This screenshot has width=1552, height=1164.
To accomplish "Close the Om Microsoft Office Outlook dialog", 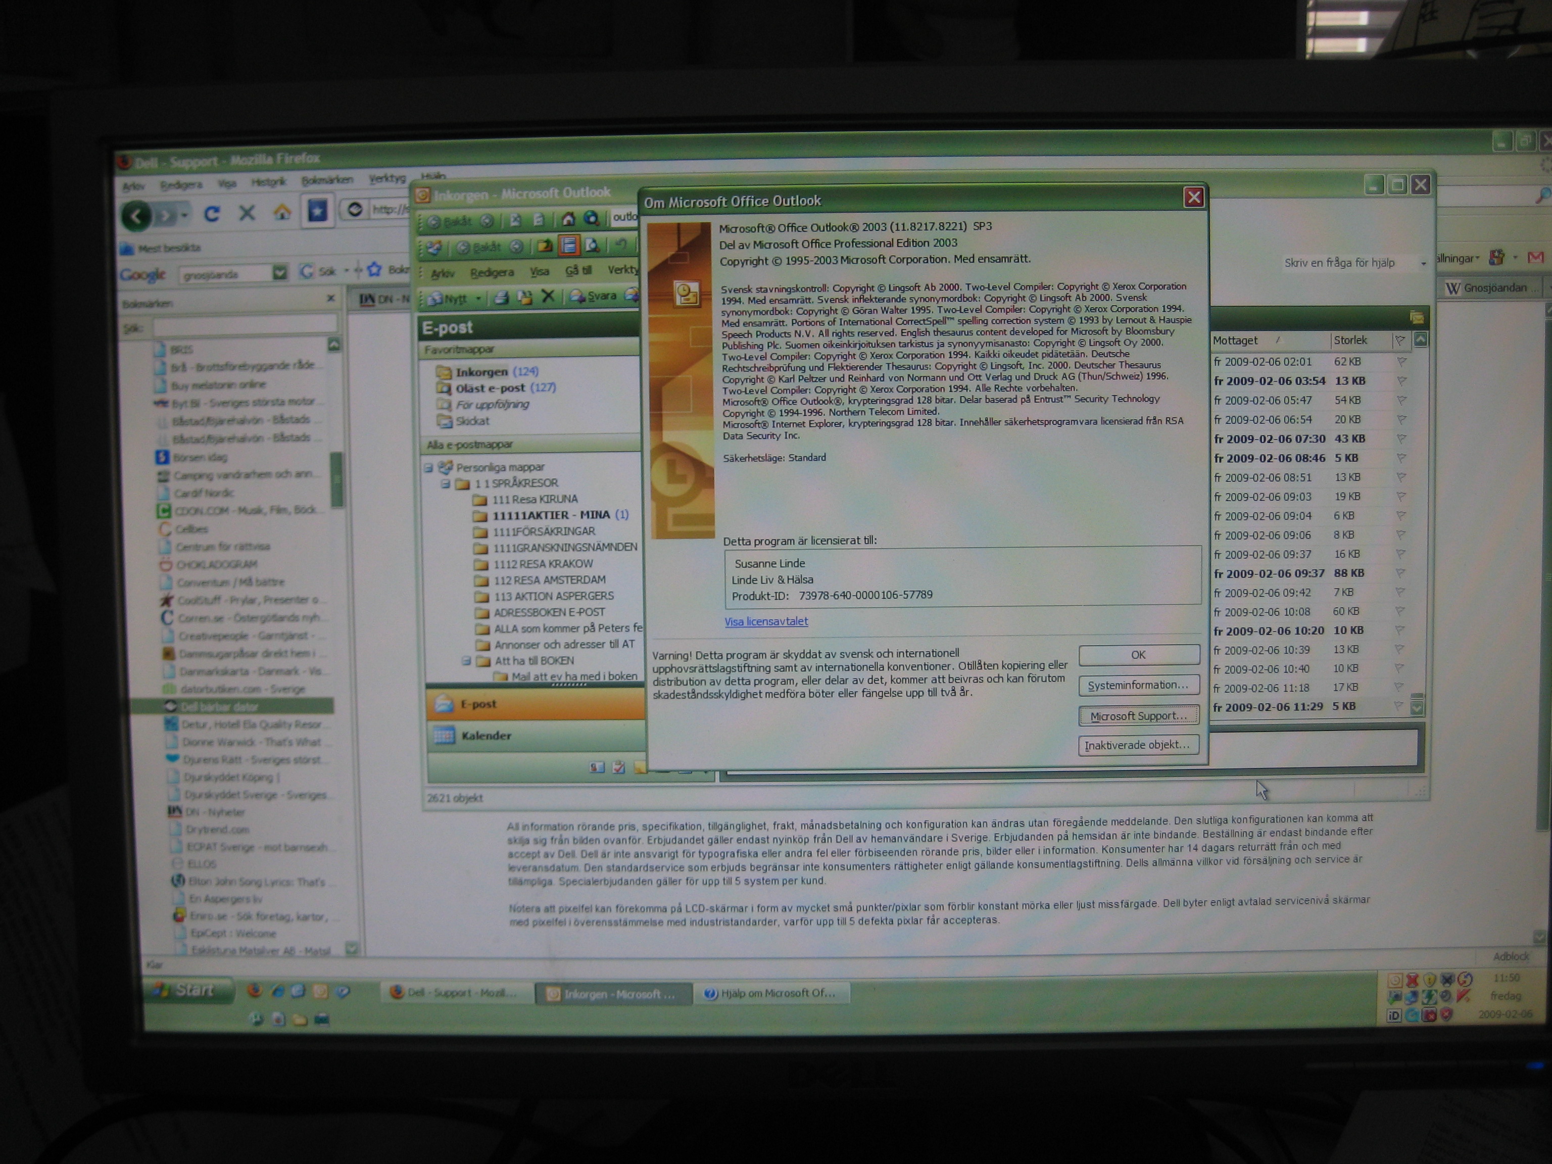I will (x=1193, y=198).
